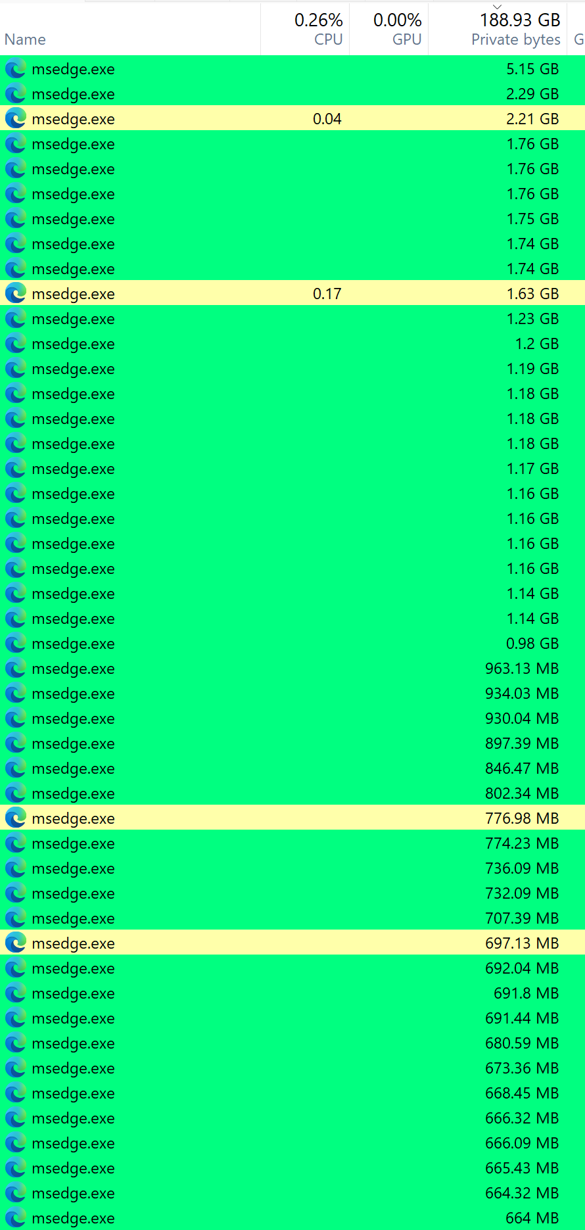Click Edge icon in the 0.98 GB row
Viewport: 585px width, 1230px height.
[x=16, y=644]
